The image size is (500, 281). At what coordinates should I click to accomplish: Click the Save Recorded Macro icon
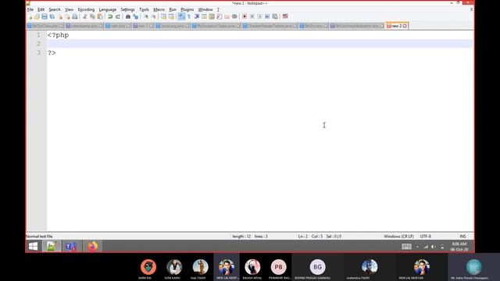(x=275, y=16)
